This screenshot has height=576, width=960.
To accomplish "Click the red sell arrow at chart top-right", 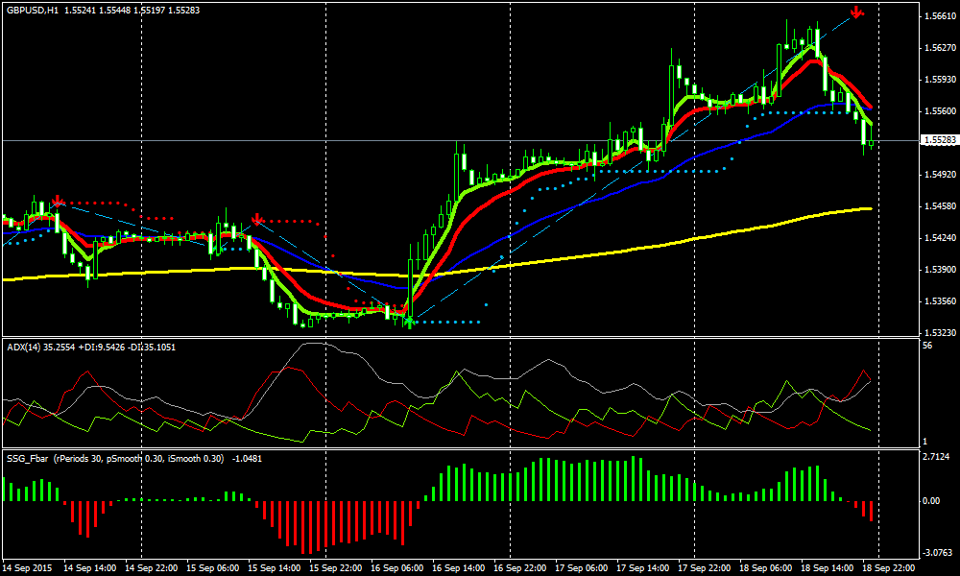I will (x=857, y=13).
